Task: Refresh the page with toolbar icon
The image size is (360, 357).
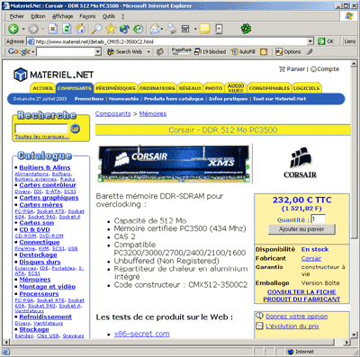Action: pyautogui.click(x=67, y=29)
